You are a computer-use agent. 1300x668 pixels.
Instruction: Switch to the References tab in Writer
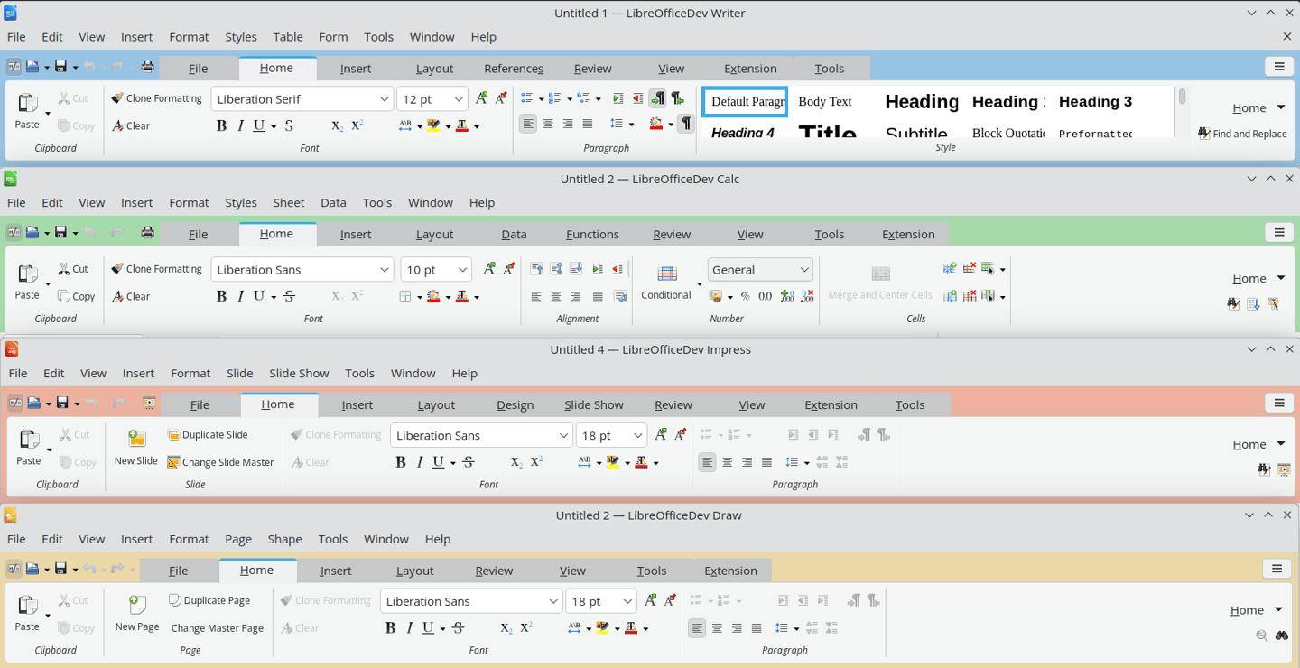[513, 69]
